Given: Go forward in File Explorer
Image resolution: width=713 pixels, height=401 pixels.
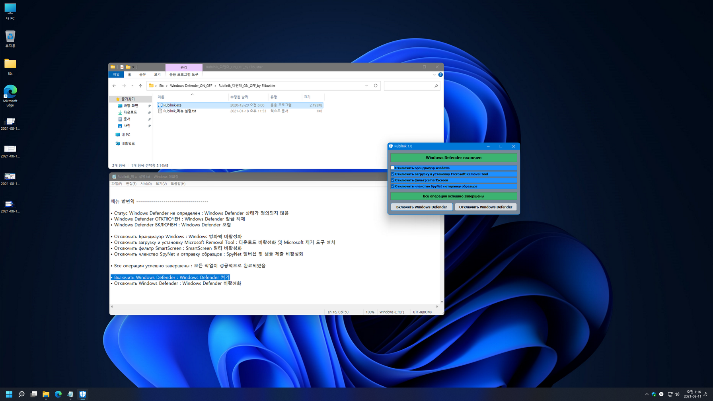Looking at the screenshot, I should pyautogui.click(x=124, y=86).
